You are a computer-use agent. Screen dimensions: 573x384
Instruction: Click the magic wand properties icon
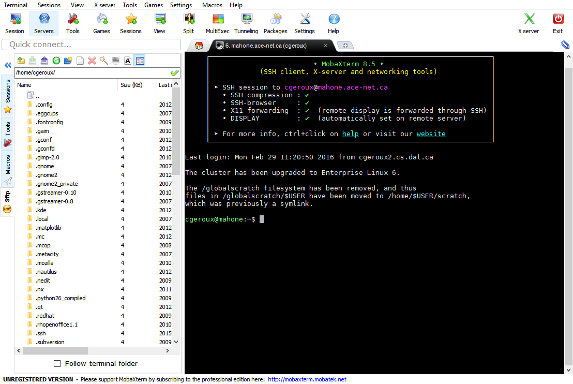[104, 61]
